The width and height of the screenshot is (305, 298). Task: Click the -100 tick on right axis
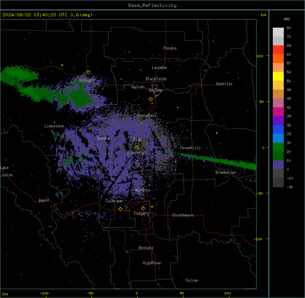[x=259, y=239]
